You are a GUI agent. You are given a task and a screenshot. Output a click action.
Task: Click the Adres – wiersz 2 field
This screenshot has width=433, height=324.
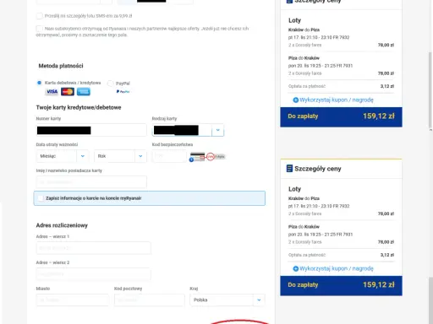(94, 273)
